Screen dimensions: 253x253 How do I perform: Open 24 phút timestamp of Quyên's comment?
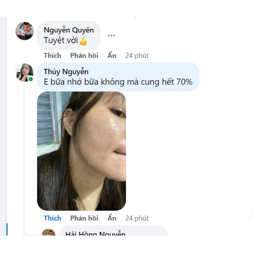tap(137, 56)
